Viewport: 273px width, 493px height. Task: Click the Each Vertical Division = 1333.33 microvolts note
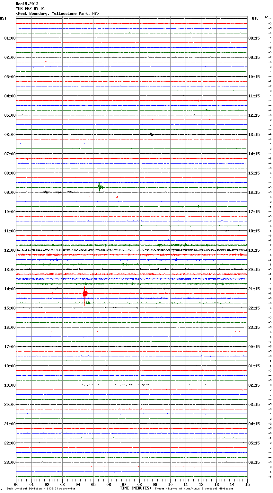[41, 489]
